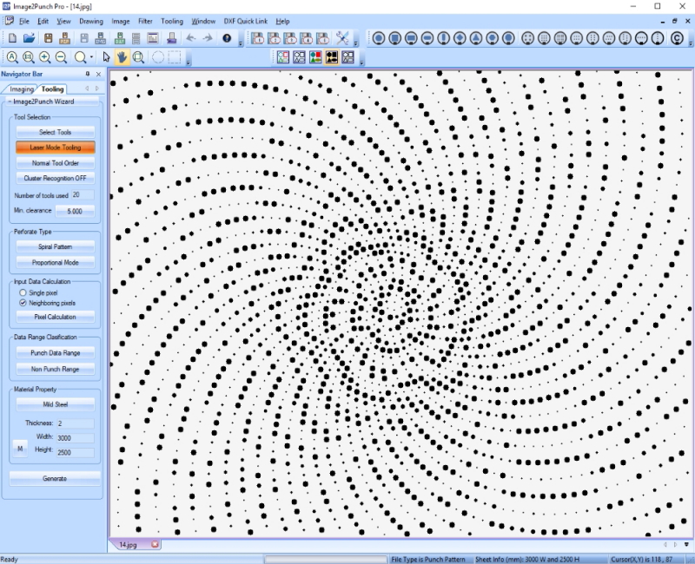Toggle the Laser Mode Tooling button
This screenshot has height=564, width=695.
(56, 148)
